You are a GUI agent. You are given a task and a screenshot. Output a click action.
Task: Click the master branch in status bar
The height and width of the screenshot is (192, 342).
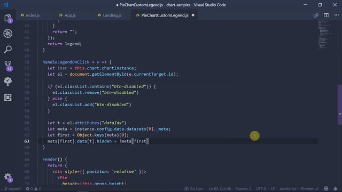point(13,189)
